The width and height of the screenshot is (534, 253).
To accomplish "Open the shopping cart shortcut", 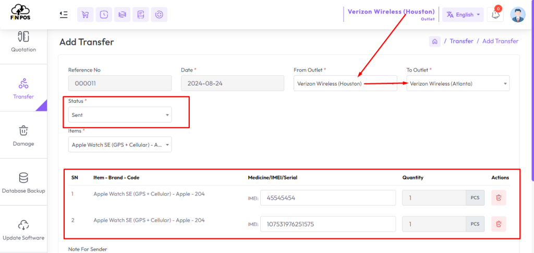I will point(86,15).
